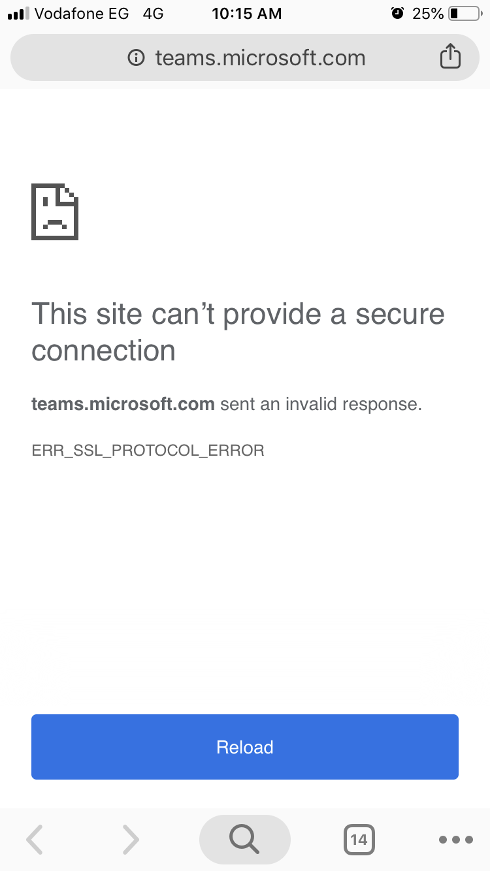
Task: Go back with the left arrow
Action: 35,839
